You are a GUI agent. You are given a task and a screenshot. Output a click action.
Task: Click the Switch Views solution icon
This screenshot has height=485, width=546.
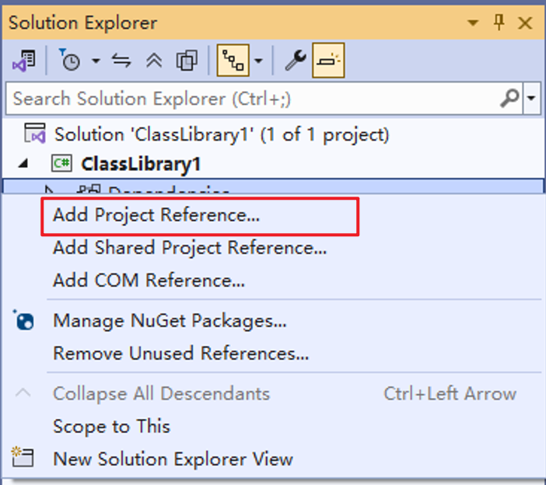pyautogui.click(x=25, y=61)
